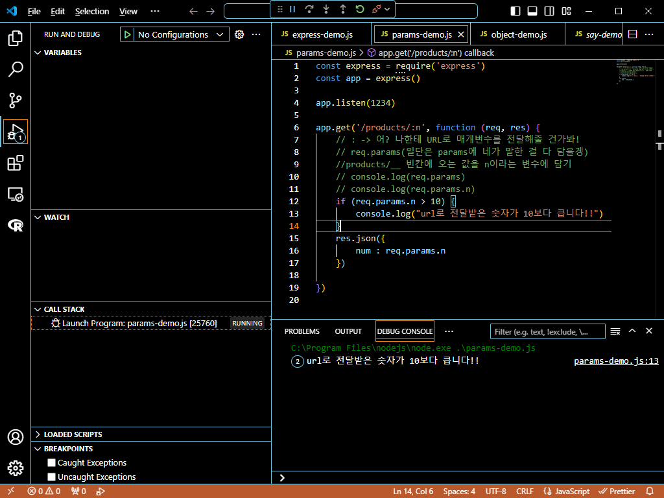
Task: Show additional panel views
Action: 449,331
